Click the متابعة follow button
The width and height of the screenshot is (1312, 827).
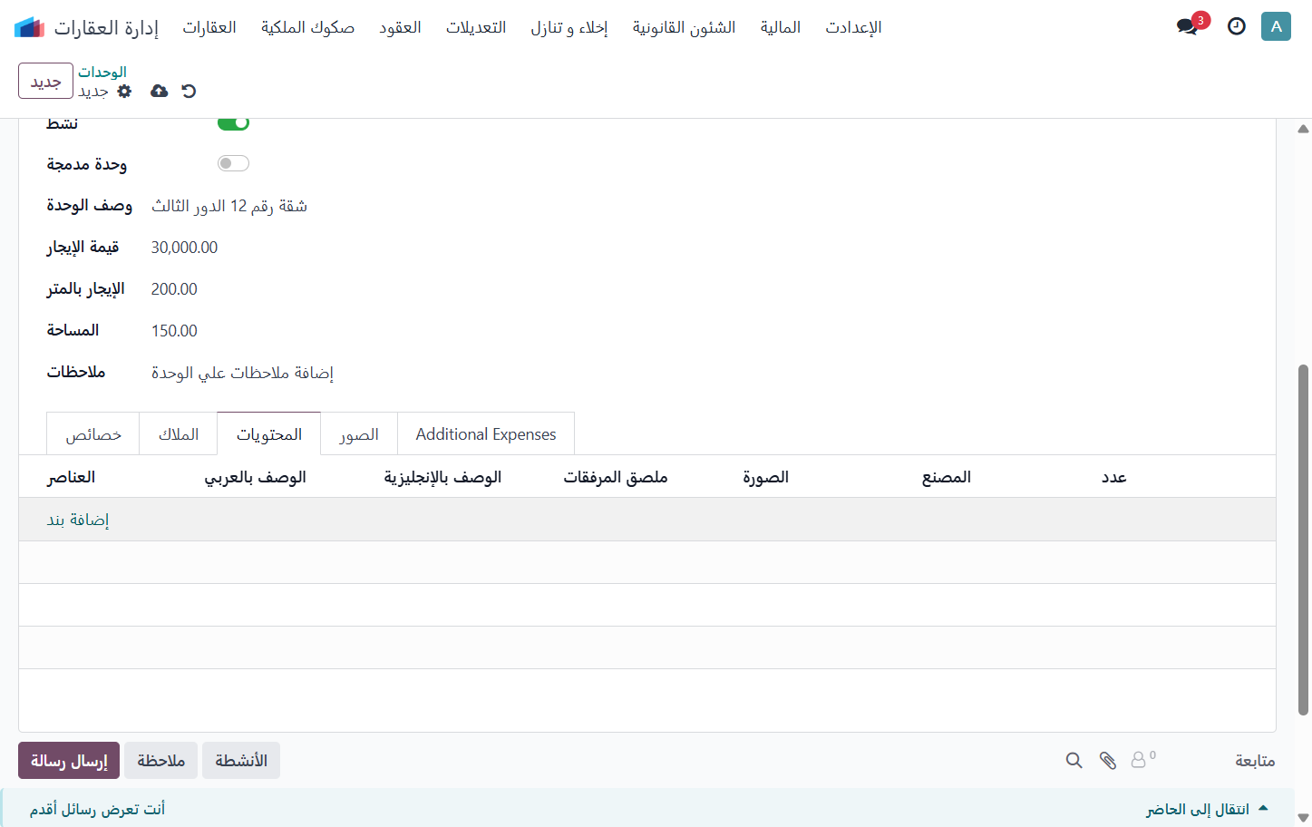[1255, 761]
